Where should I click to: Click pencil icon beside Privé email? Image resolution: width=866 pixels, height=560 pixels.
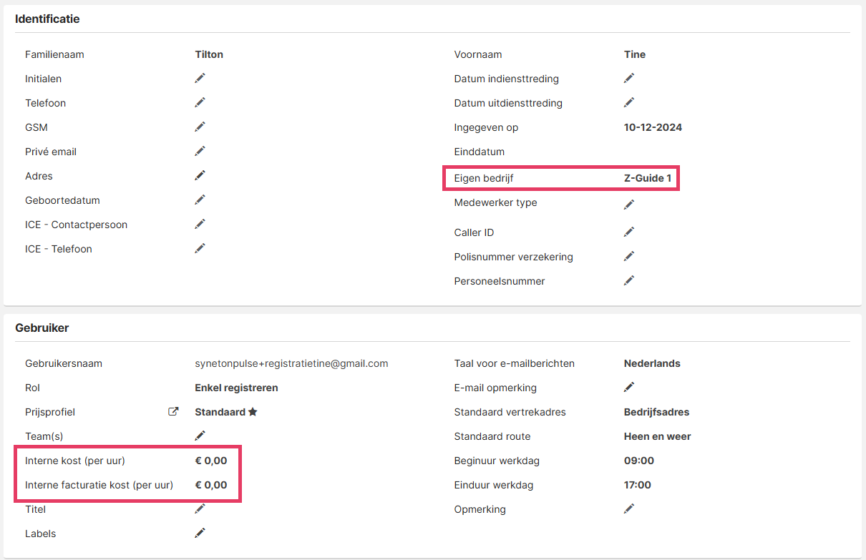[200, 151]
